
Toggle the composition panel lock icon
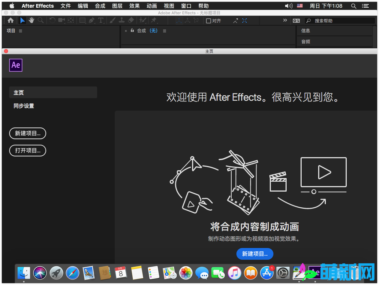point(132,30)
